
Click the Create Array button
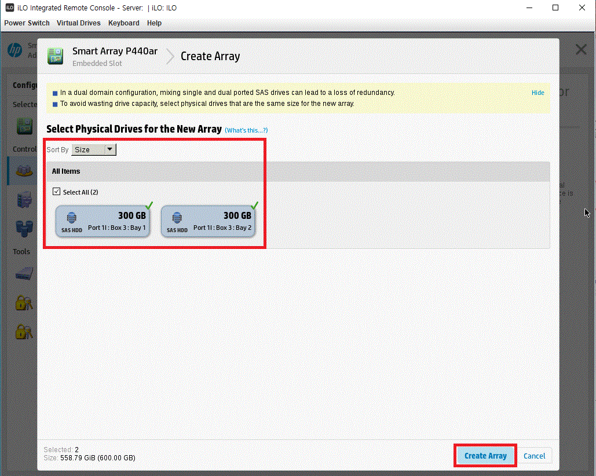tap(485, 456)
